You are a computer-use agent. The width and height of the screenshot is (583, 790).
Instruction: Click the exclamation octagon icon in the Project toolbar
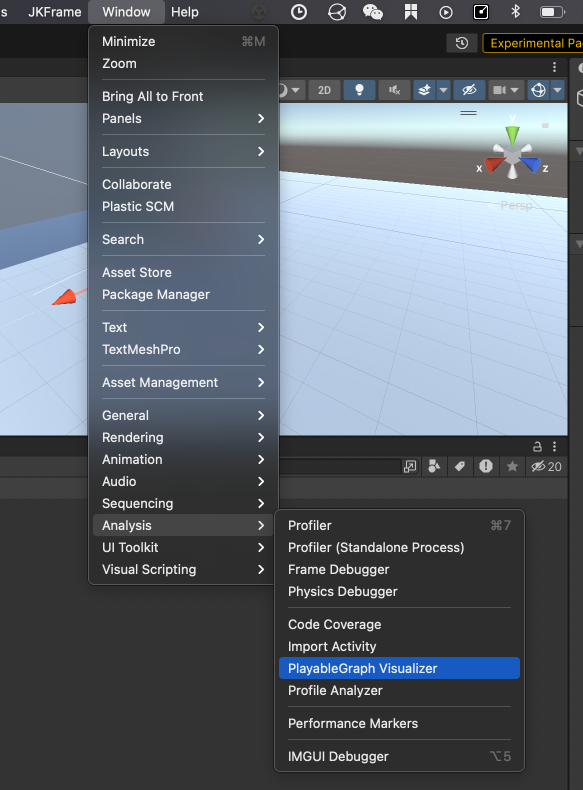[486, 466]
